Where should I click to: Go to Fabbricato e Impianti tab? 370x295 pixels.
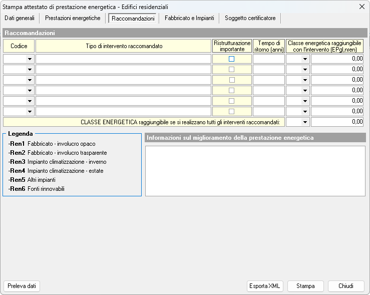coord(189,18)
